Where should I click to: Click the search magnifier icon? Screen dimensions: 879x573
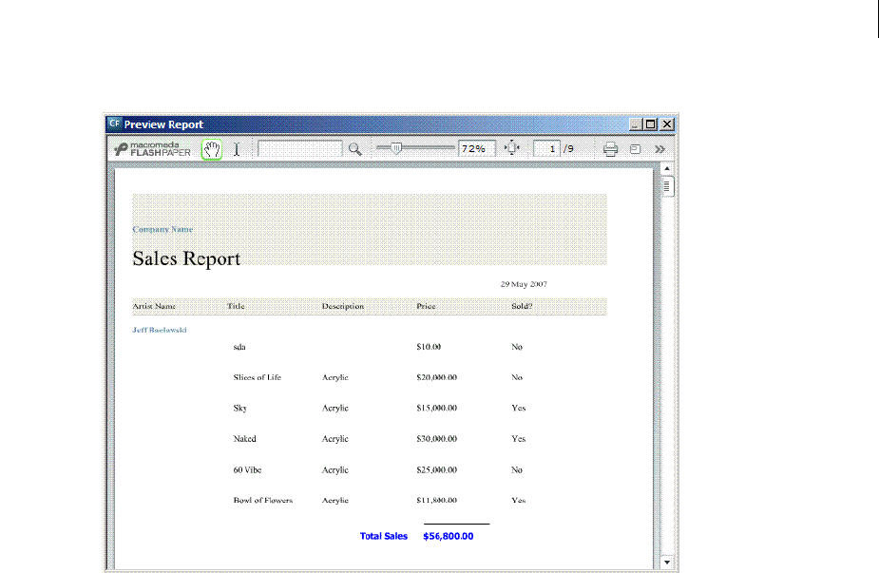[354, 149]
